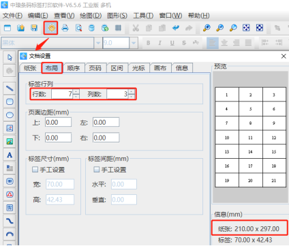Click the save floppy disk icon

(x=34, y=28)
